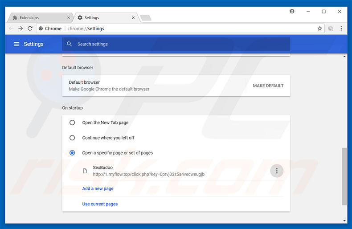Go back with the browser back arrow
This screenshot has height=229, width=352.
(x=11, y=29)
